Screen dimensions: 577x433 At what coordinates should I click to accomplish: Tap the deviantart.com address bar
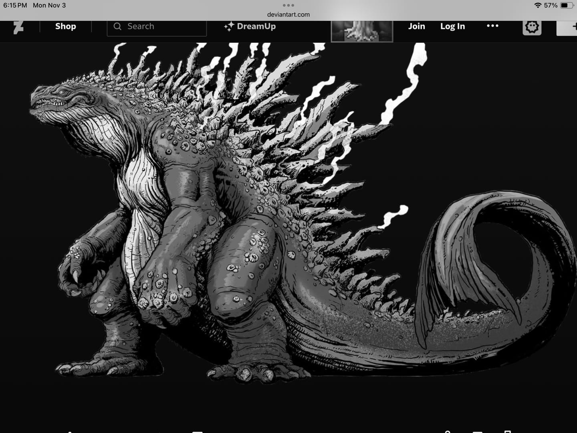tap(288, 14)
